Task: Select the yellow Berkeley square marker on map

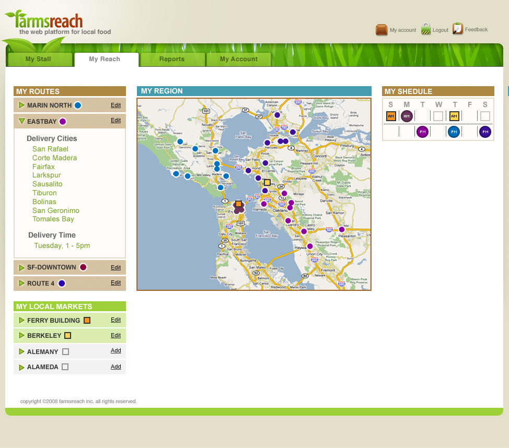Action: coord(267,182)
